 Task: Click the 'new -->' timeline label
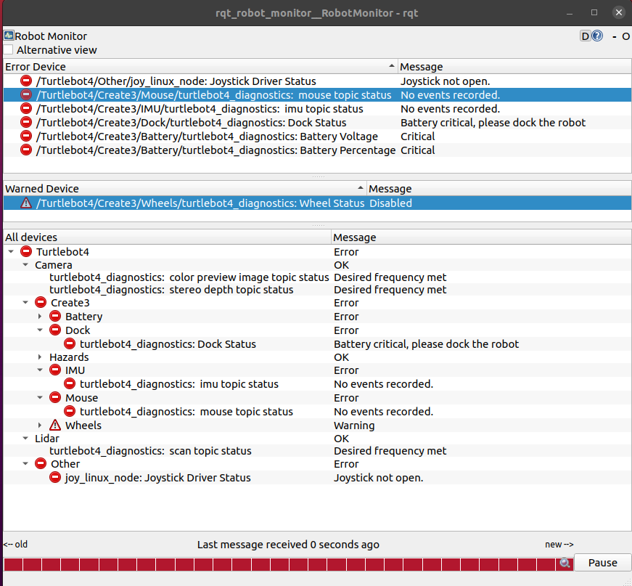tap(559, 544)
